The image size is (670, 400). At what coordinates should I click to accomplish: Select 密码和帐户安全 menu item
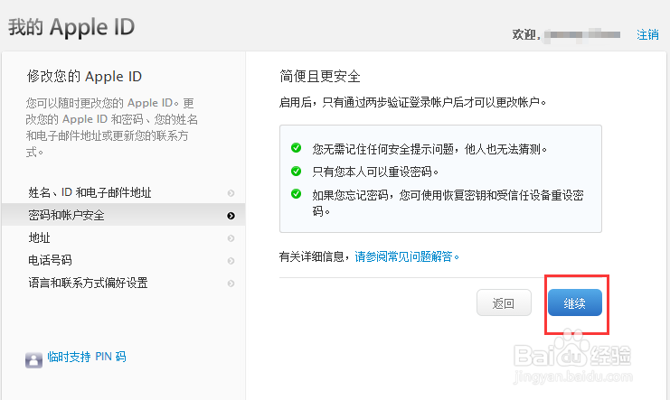point(124,215)
